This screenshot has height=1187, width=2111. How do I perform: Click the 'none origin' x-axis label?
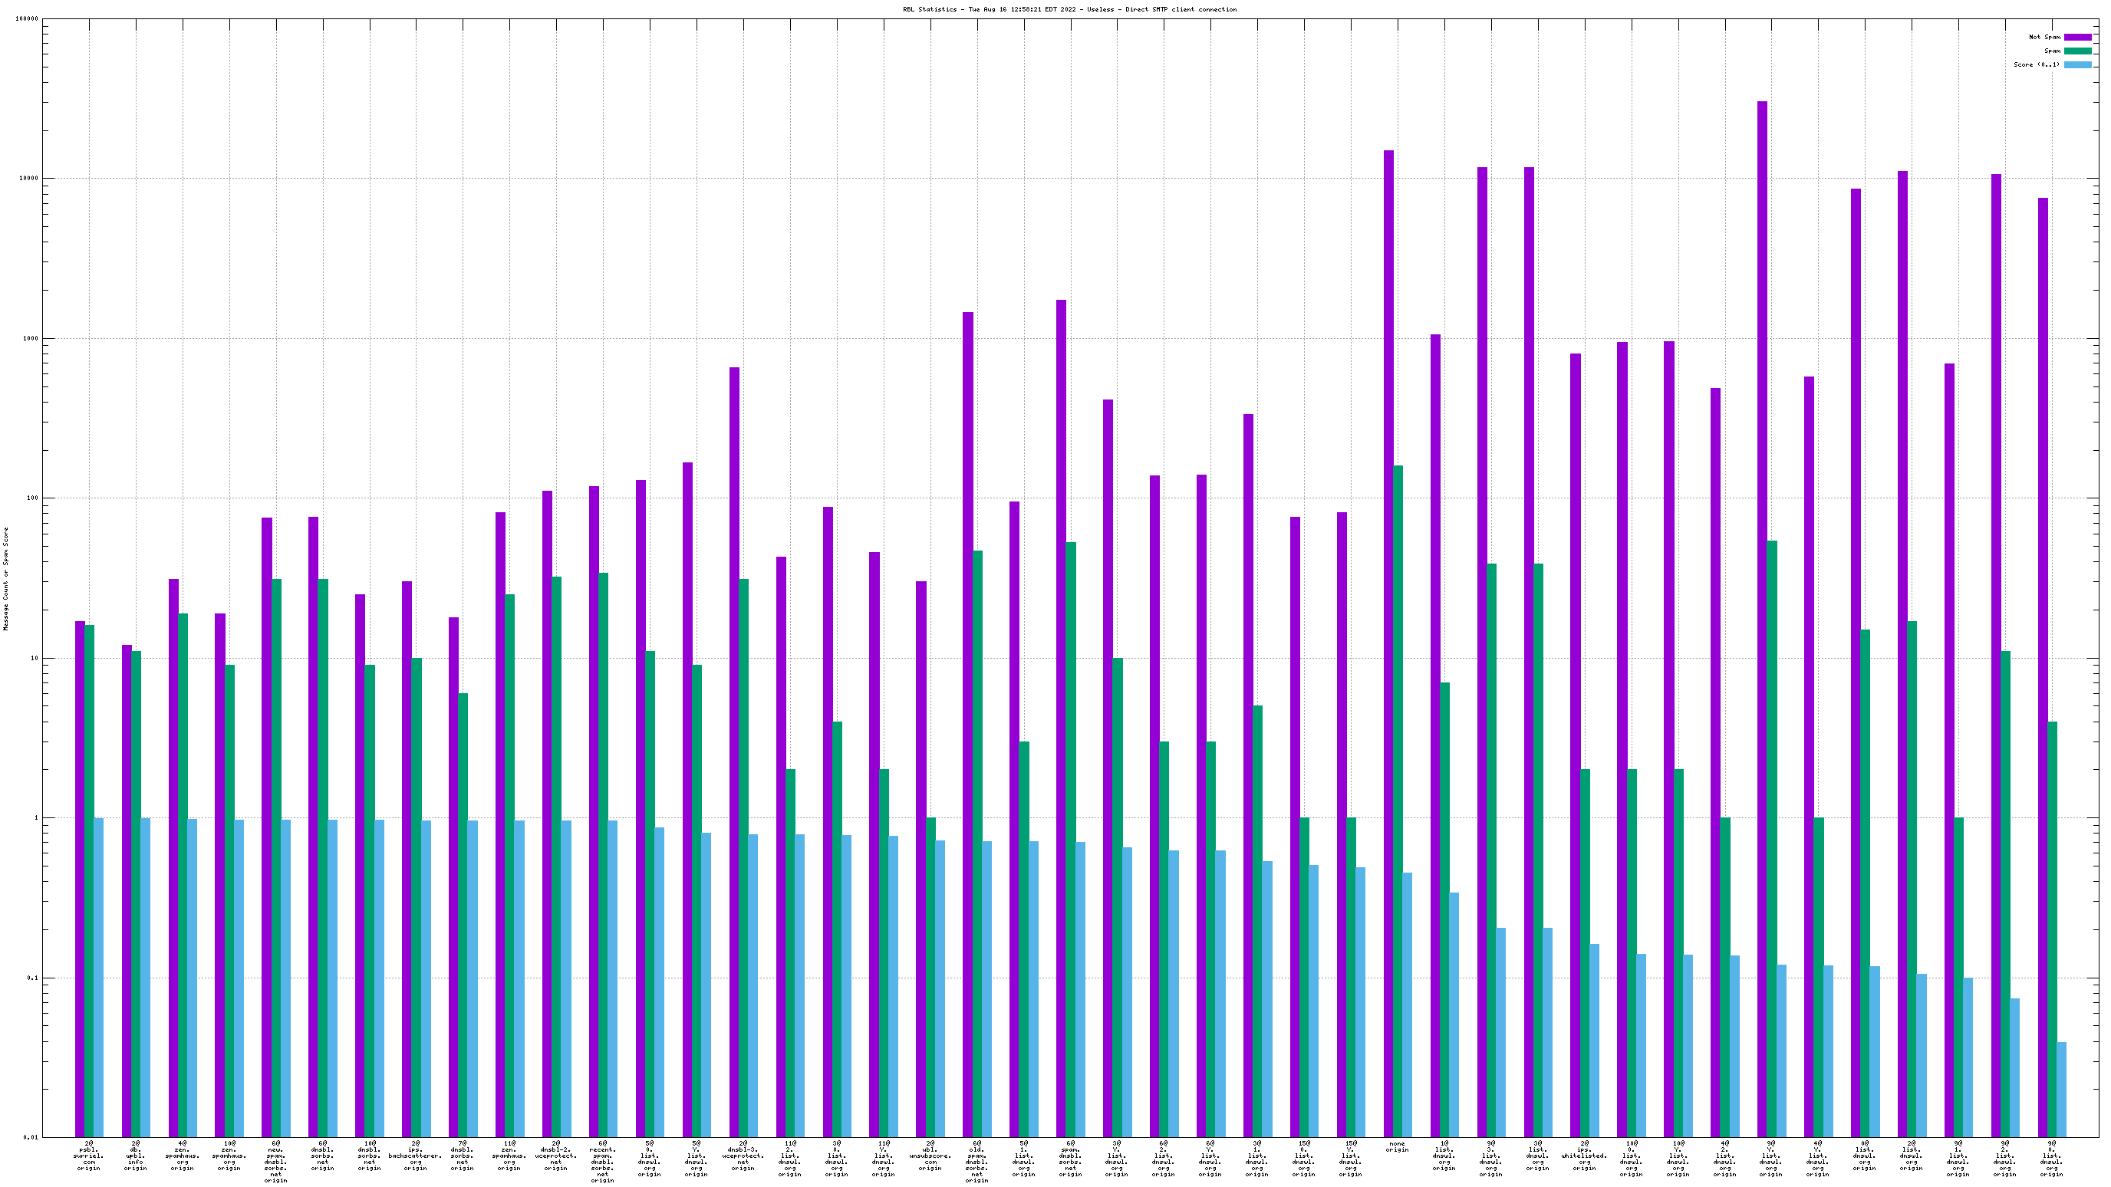click(x=1397, y=1146)
